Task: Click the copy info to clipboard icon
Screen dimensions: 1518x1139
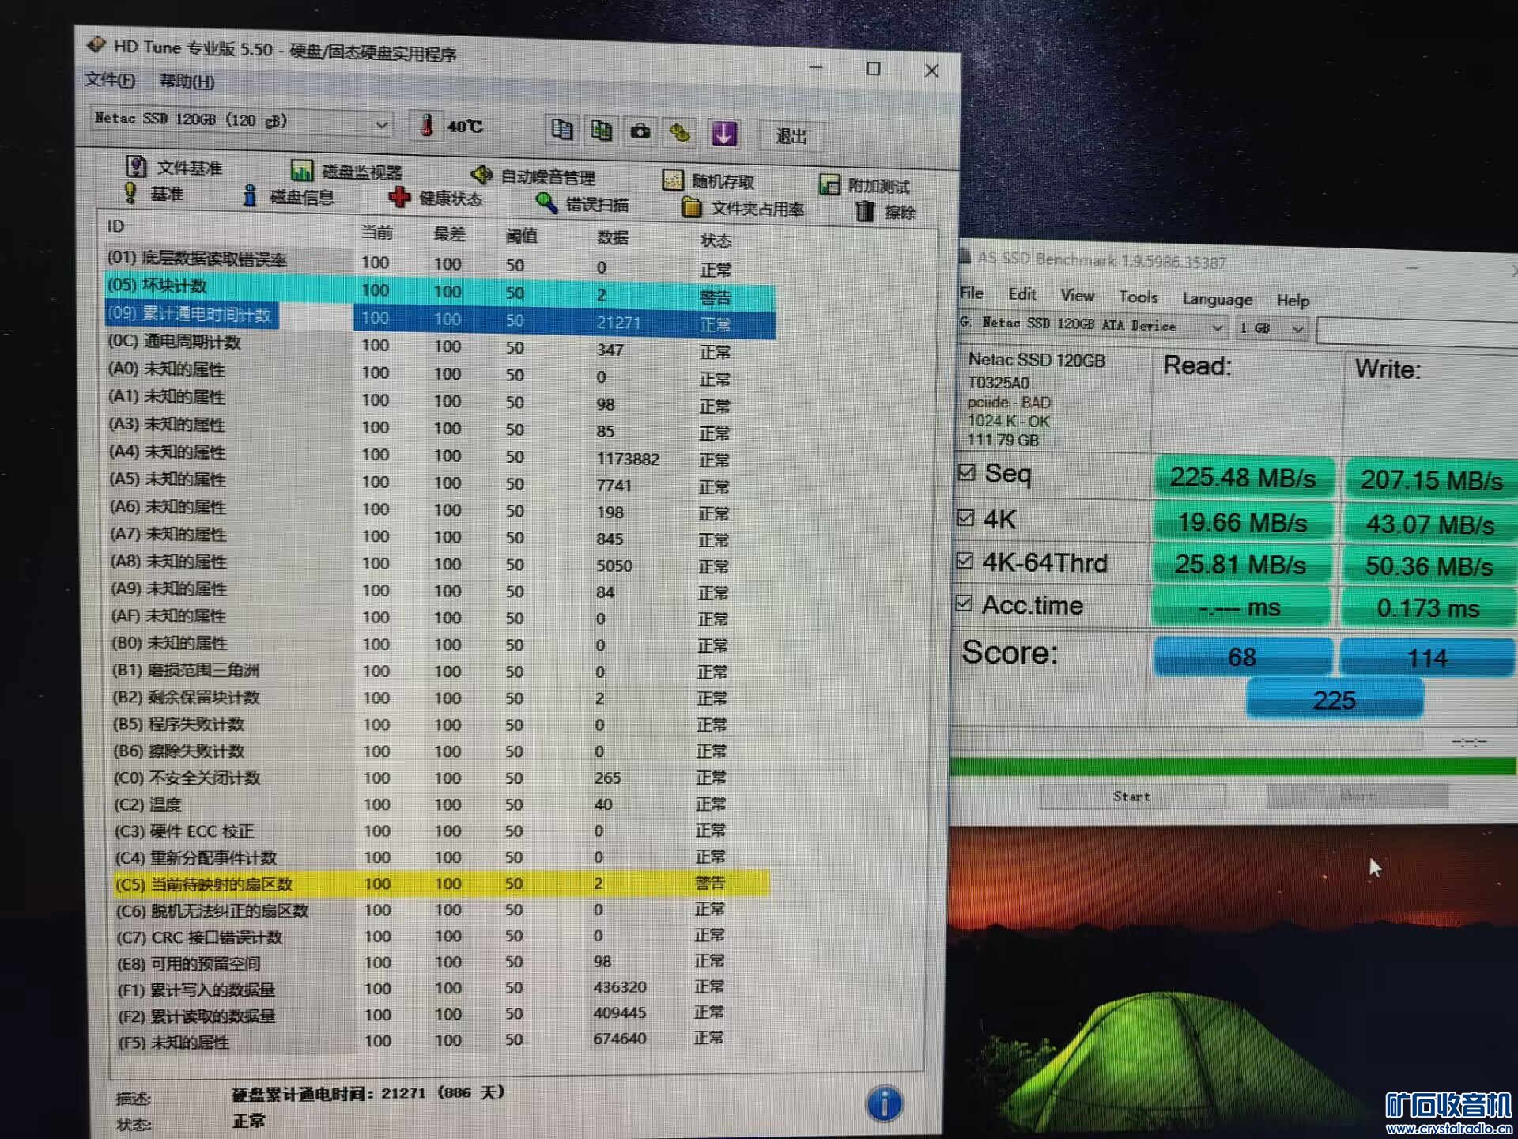Action: pyautogui.click(x=561, y=130)
